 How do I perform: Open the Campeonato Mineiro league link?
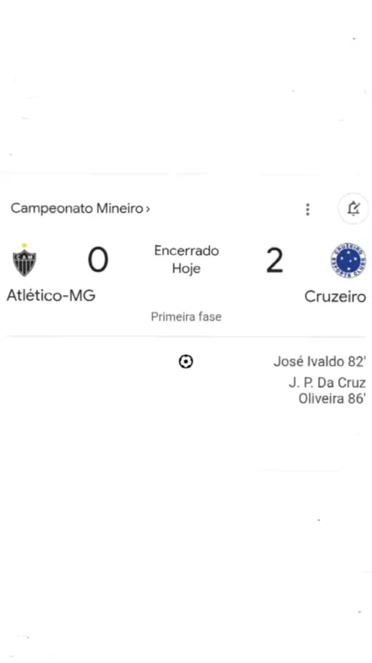coord(77,209)
